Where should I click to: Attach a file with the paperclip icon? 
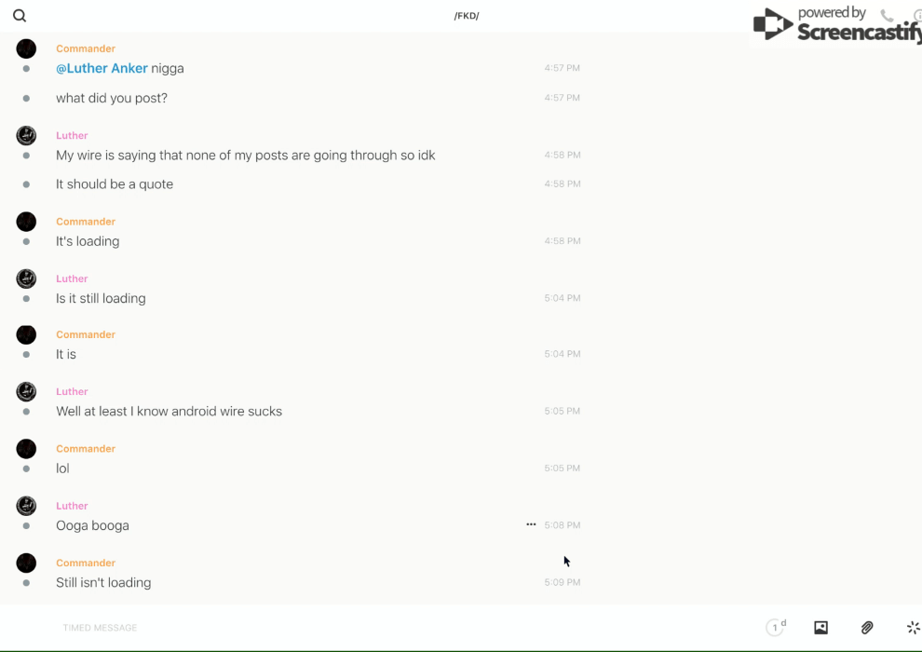point(867,628)
